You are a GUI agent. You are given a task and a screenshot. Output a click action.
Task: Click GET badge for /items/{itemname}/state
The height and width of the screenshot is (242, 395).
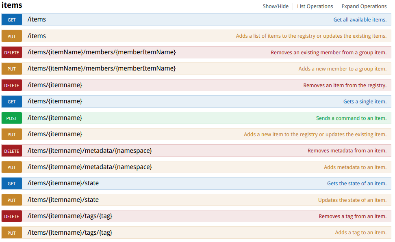click(12, 184)
